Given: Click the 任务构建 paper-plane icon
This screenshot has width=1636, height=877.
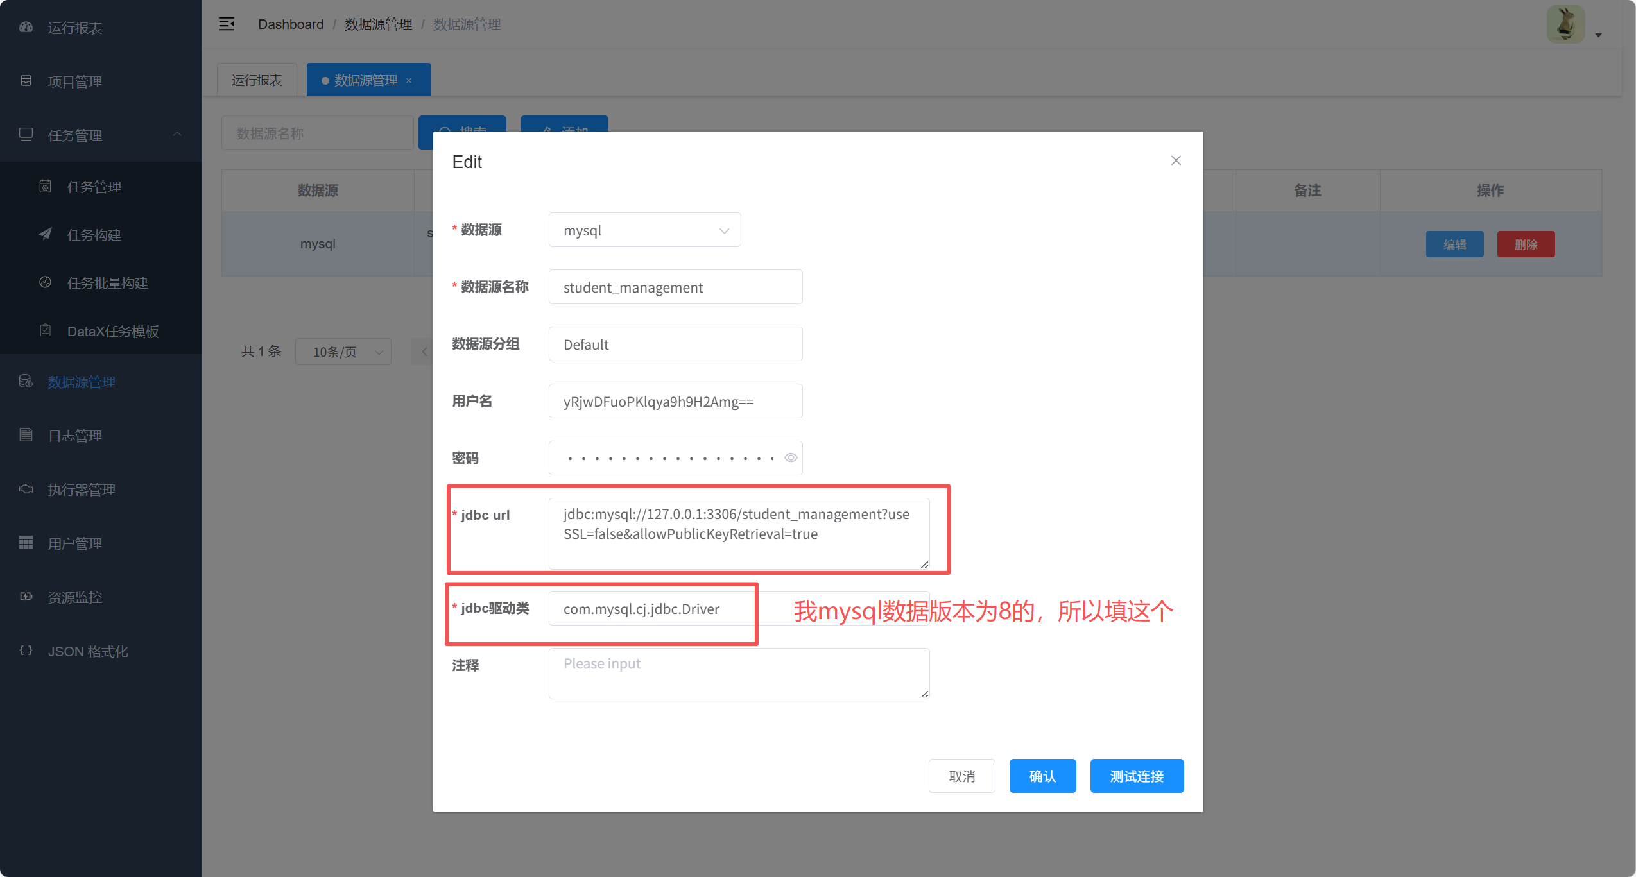Looking at the screenshot, I should (x=44, y=234).
